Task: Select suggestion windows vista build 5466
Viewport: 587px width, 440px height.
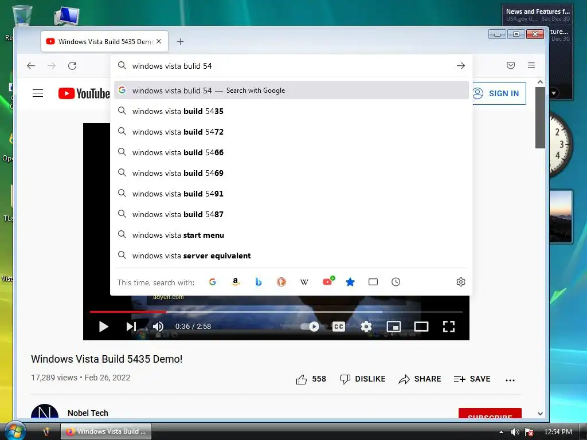Action: tap(291, 152)
